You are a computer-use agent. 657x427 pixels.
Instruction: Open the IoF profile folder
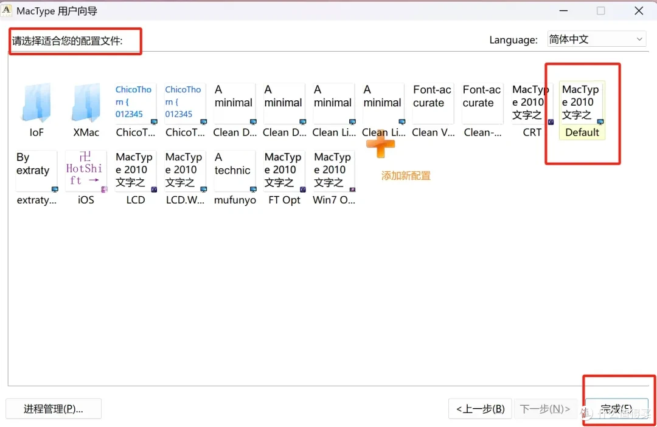tap(36, 111)
